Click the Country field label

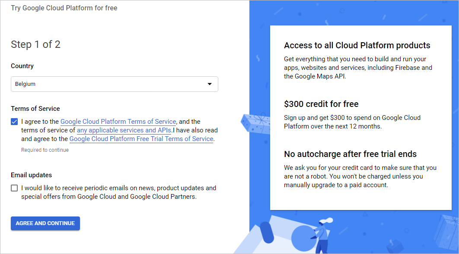coord(22,66)
